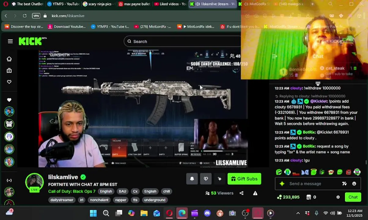Viewport: 368px width, 220px height.
Task: Open the Windows Start menu
Action: coord(93,213)
